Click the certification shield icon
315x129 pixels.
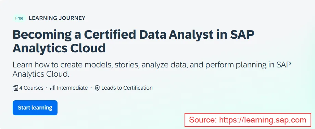[x=97, y=88]
